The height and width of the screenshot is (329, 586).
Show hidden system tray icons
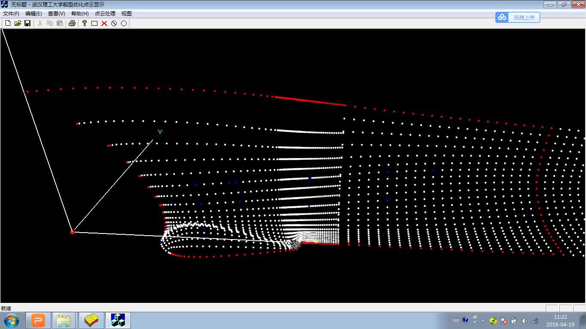point(483,321)
